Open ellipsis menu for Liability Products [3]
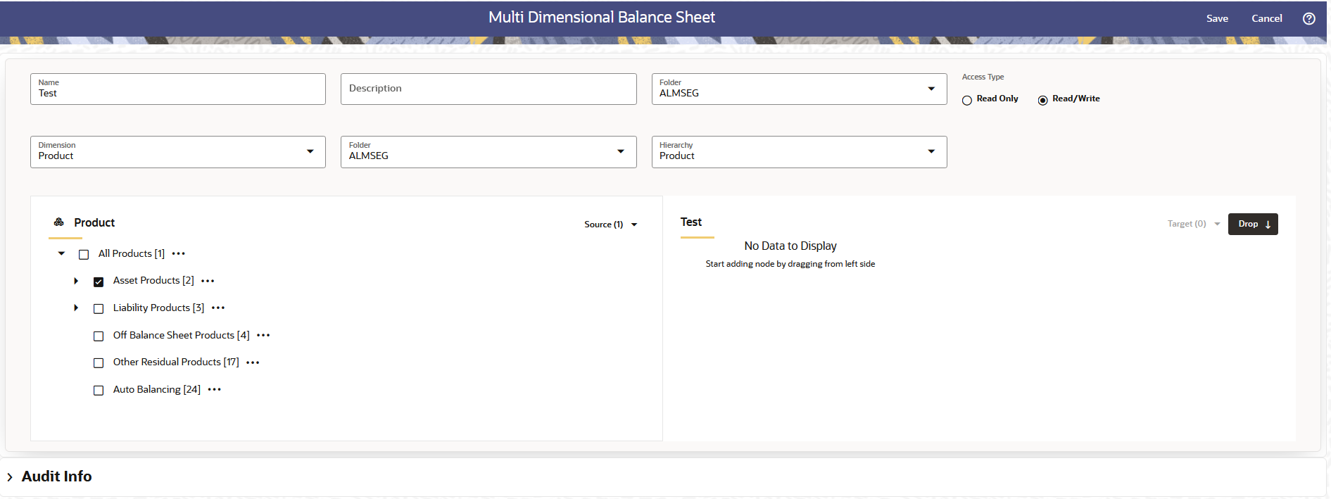The height and width of the screenshot is (499, 1331). [x=218, y=308]
